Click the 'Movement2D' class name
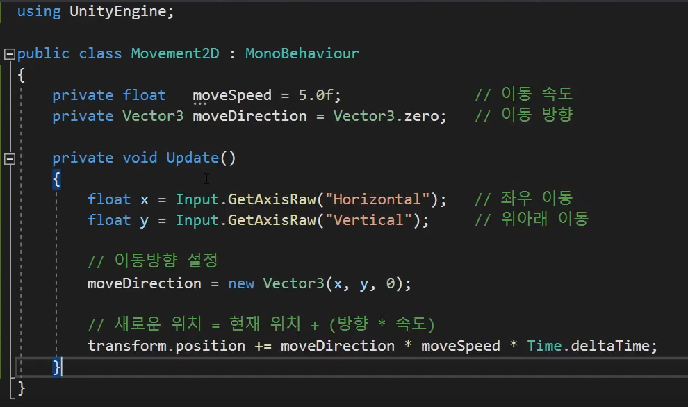The width and height of the screenshot is (688, 407). coord(175,53)
